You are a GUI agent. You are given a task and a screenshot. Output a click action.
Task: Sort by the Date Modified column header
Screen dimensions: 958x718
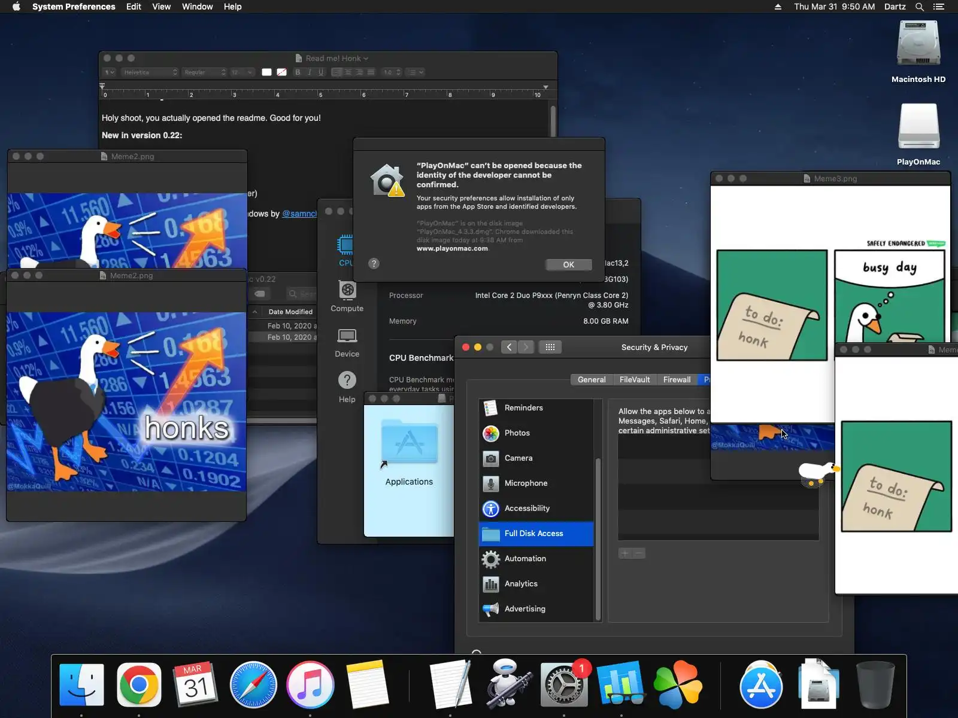(290, 312)
